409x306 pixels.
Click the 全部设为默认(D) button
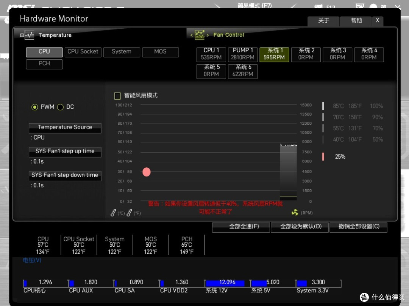click(300, 227)
